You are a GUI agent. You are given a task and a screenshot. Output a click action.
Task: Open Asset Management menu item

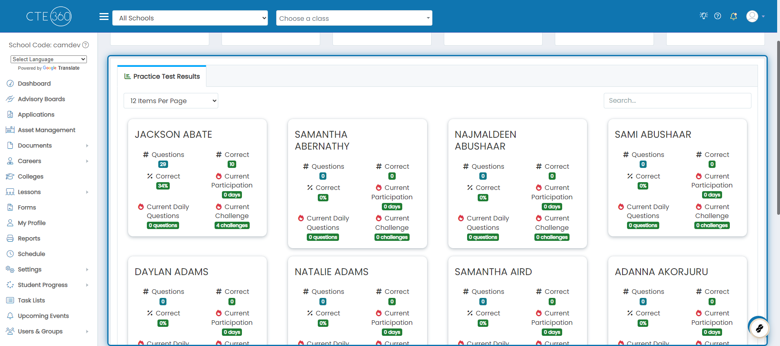point(47,130)
